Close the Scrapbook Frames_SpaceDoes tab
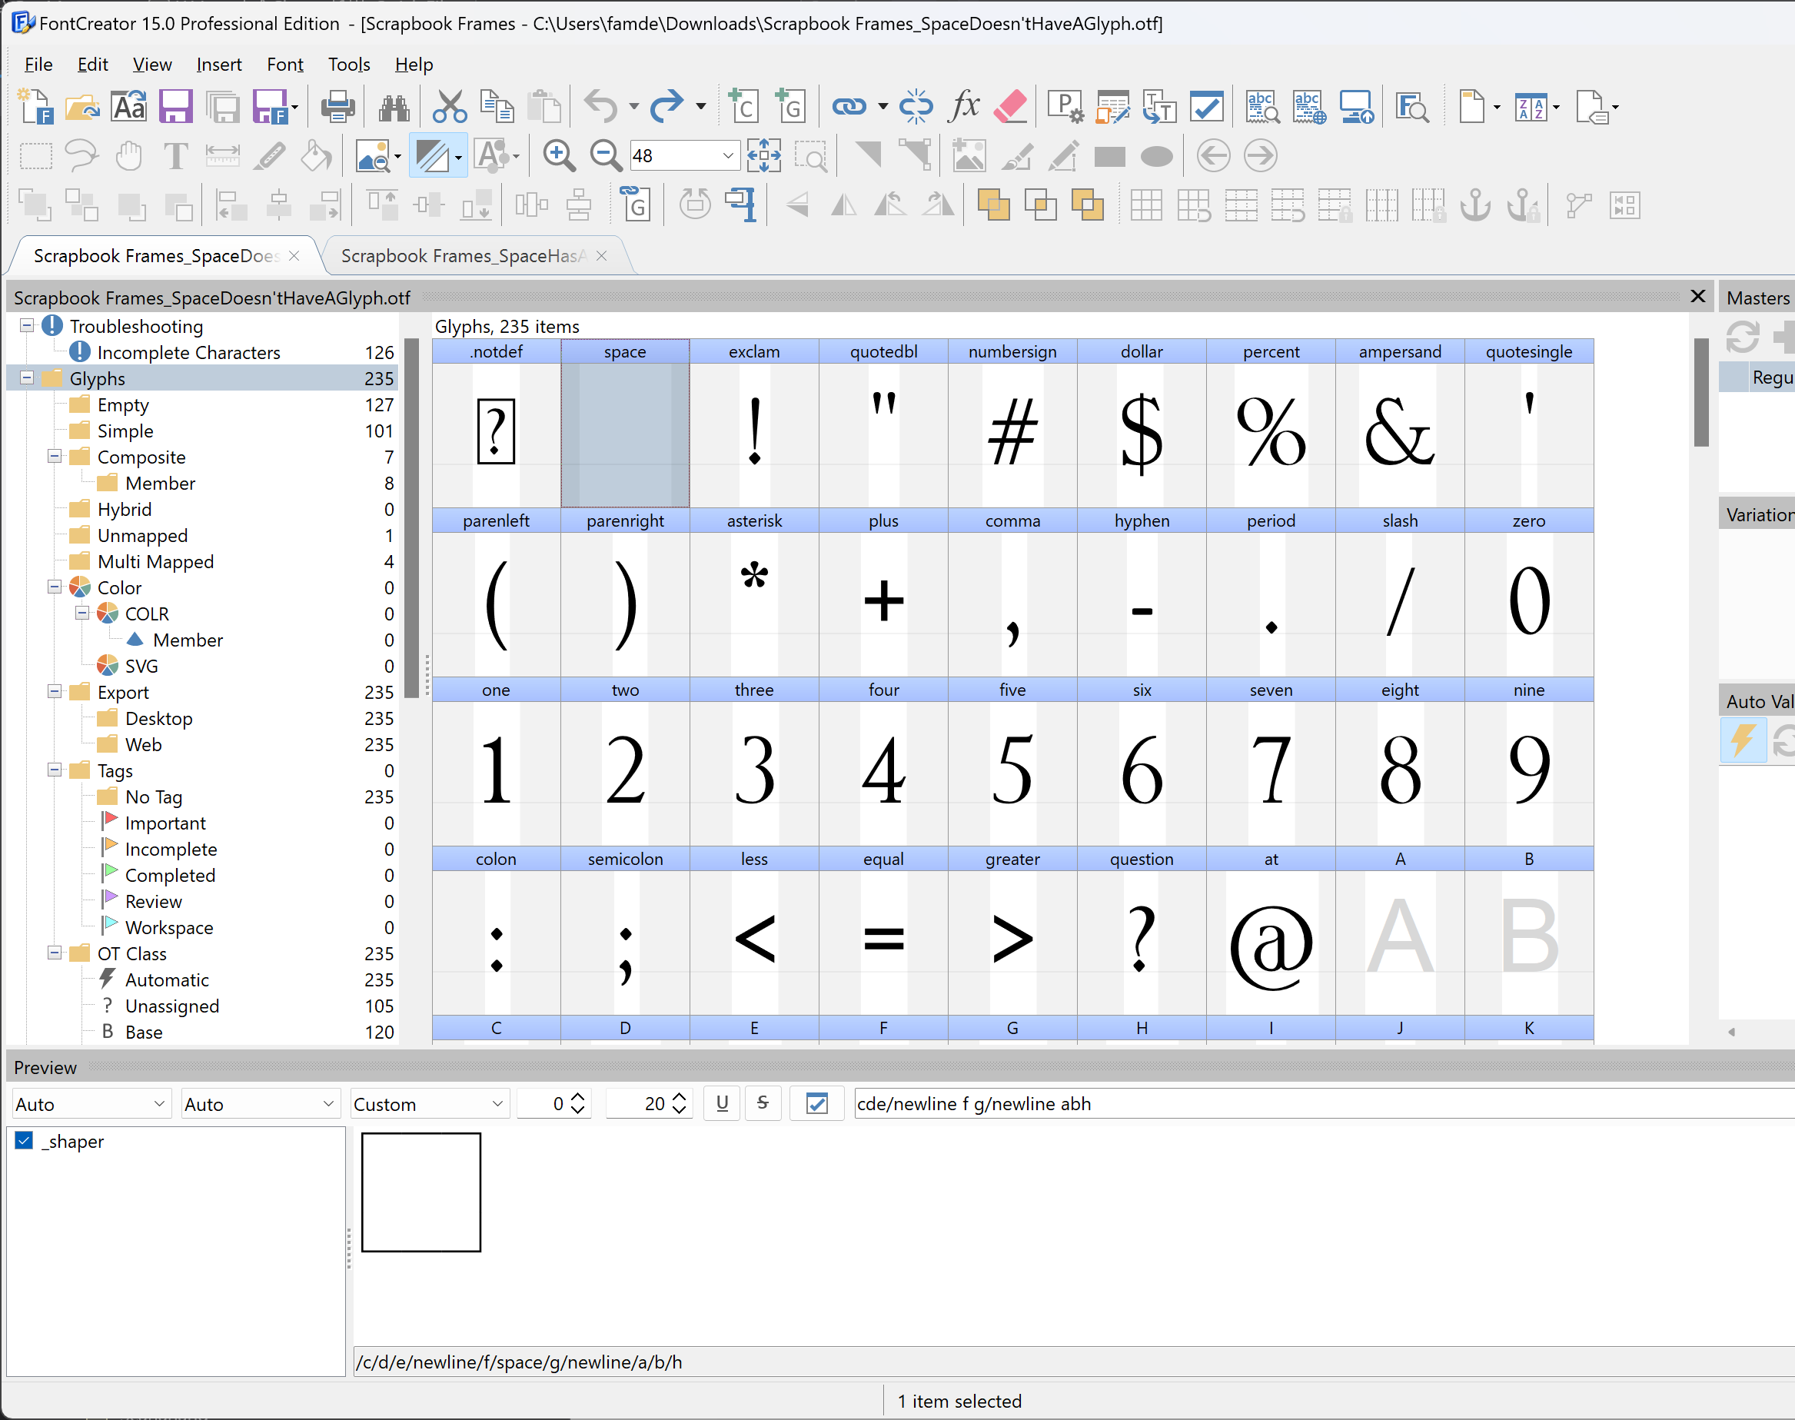The image size is (1795, 1420). [x=294, y=256]
